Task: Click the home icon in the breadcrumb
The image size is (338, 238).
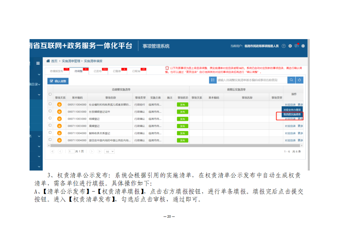Action: 48,61
